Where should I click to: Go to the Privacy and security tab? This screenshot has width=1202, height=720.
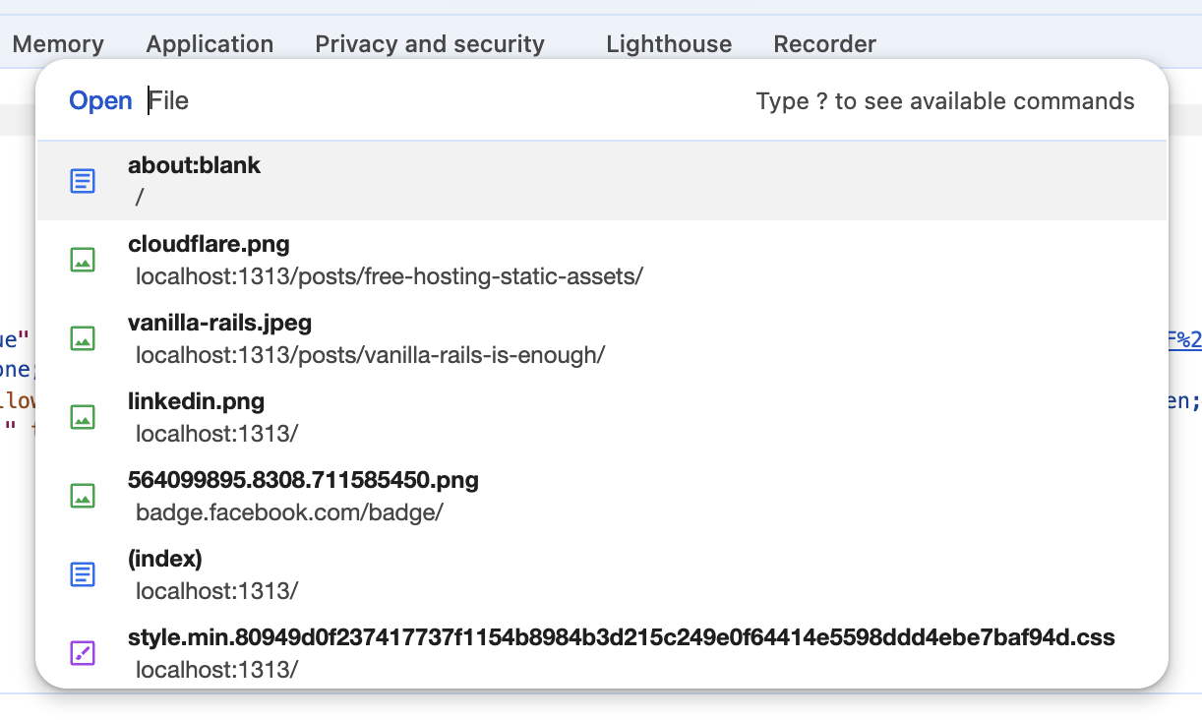point(430,44)
